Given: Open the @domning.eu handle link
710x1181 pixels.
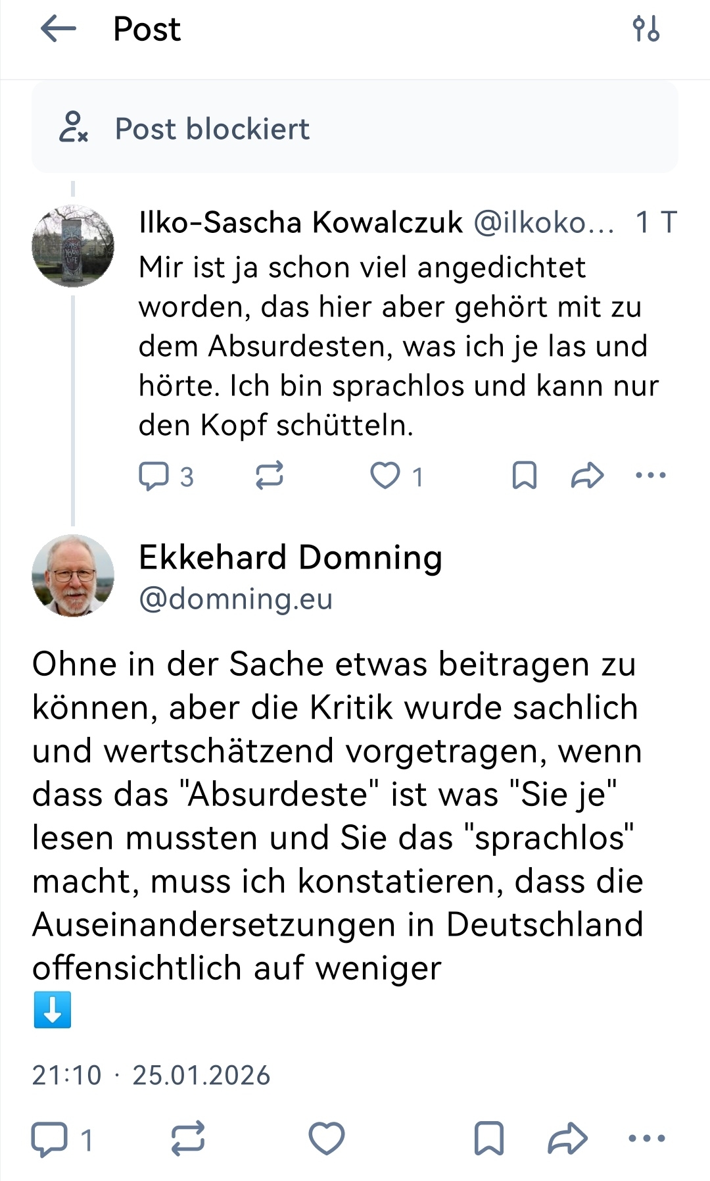Looking at the screenshot, I should point(235,599).
